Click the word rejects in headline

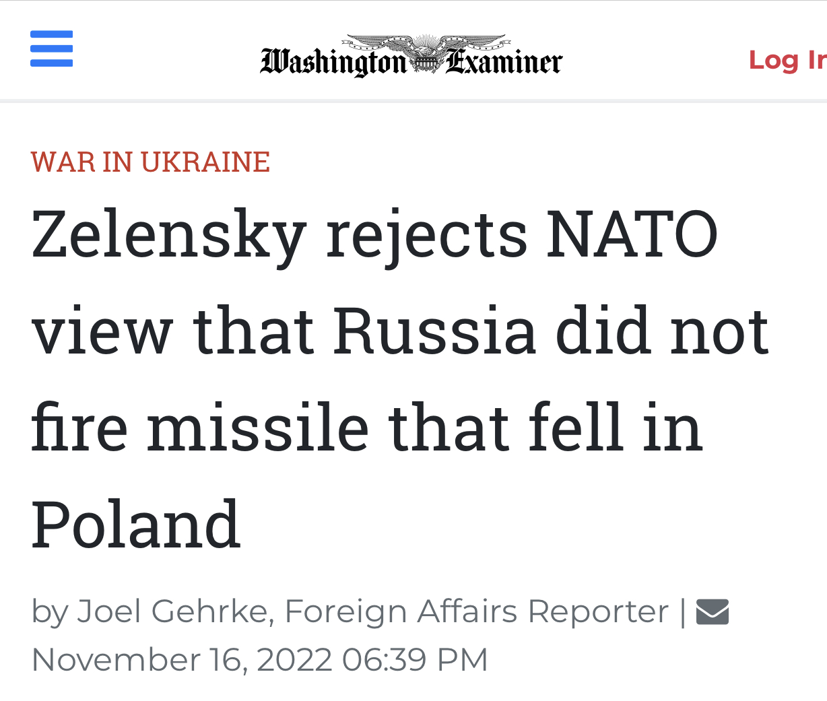coord(426,234)
